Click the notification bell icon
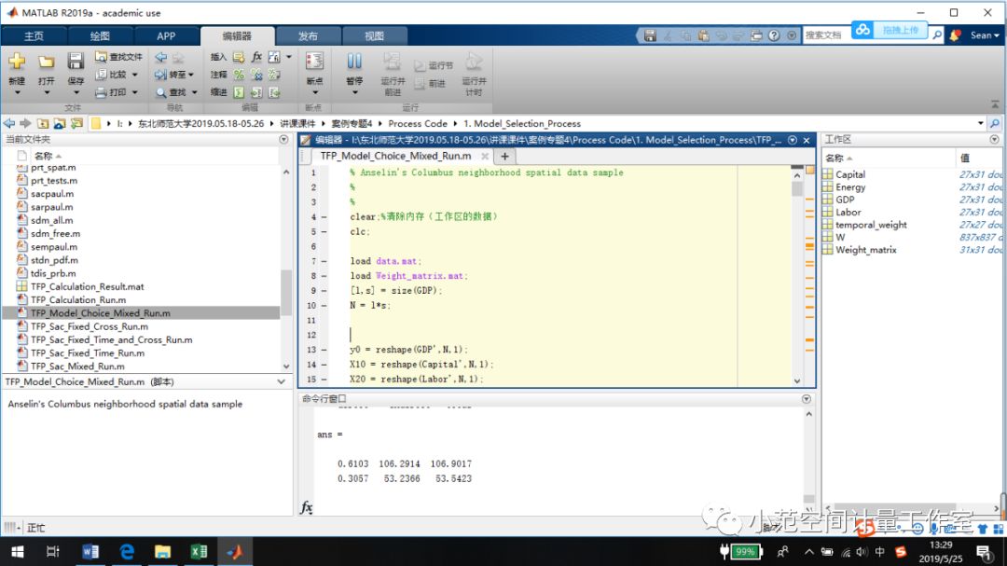 click(955, 35)
